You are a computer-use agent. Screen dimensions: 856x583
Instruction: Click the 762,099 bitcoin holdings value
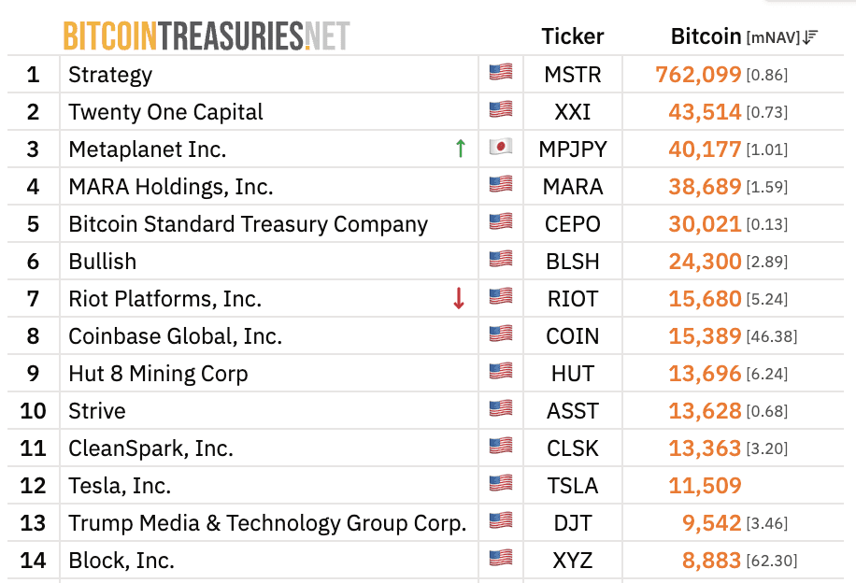pyautogui.click(x=698, y=75)
